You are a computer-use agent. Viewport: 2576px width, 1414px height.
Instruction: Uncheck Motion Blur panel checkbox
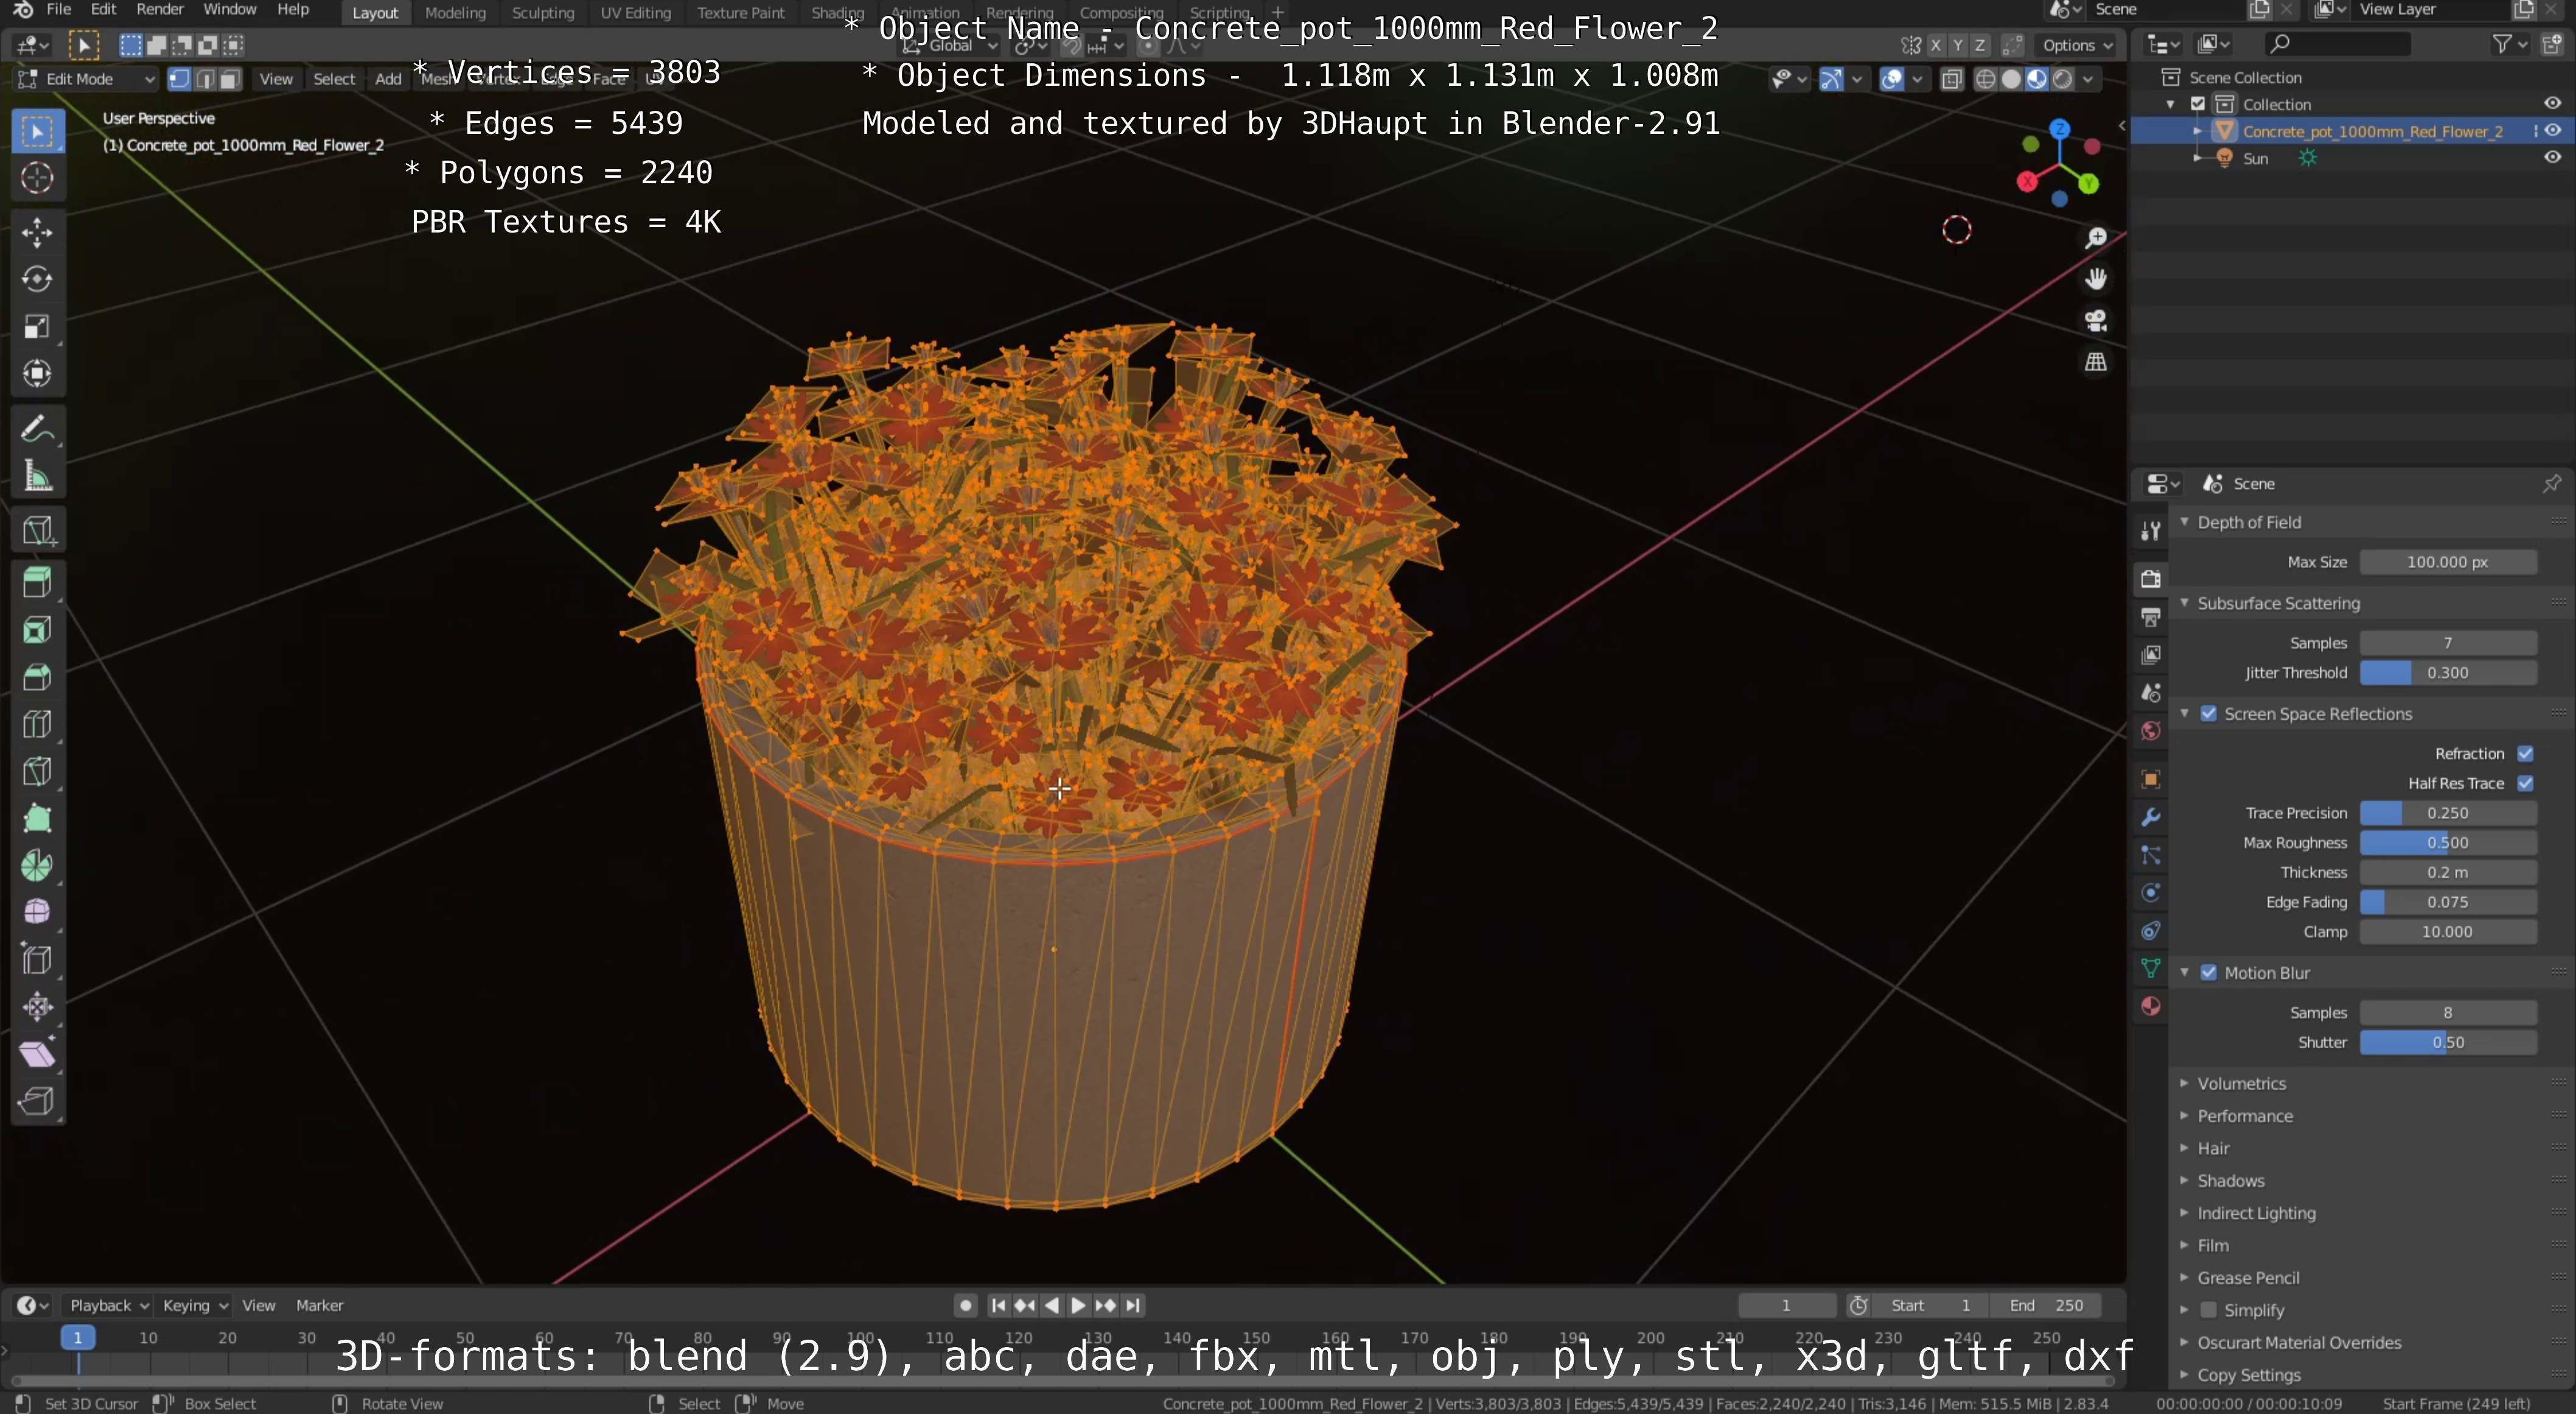pyautogui.click(x=2209, y=973)
